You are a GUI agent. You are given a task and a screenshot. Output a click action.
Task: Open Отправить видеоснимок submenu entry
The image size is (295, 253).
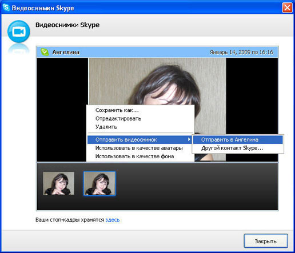point(139,139)
